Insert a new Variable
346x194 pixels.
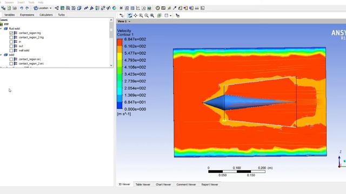click(121, 8)
